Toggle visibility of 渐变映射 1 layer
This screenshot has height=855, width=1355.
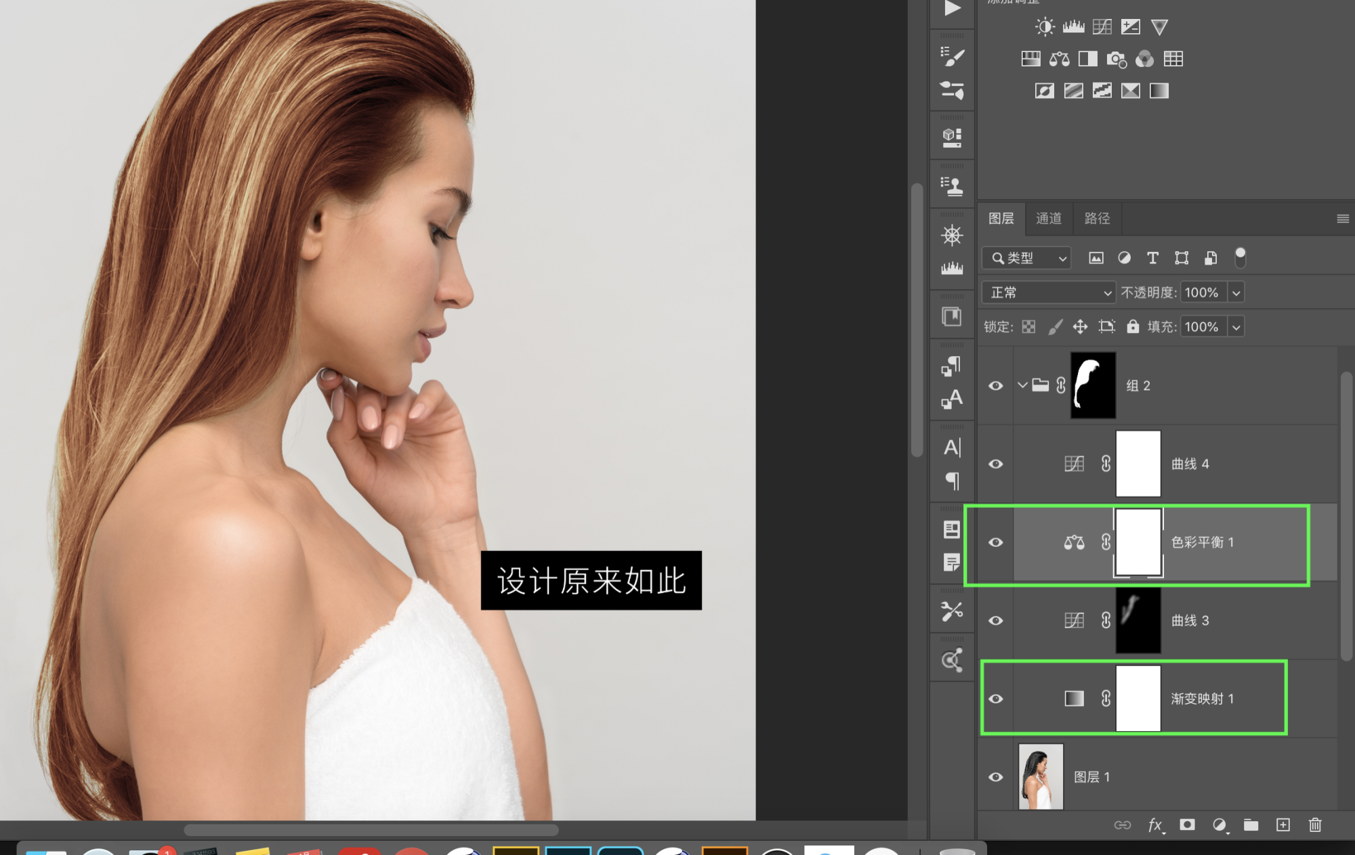[995, 699]
